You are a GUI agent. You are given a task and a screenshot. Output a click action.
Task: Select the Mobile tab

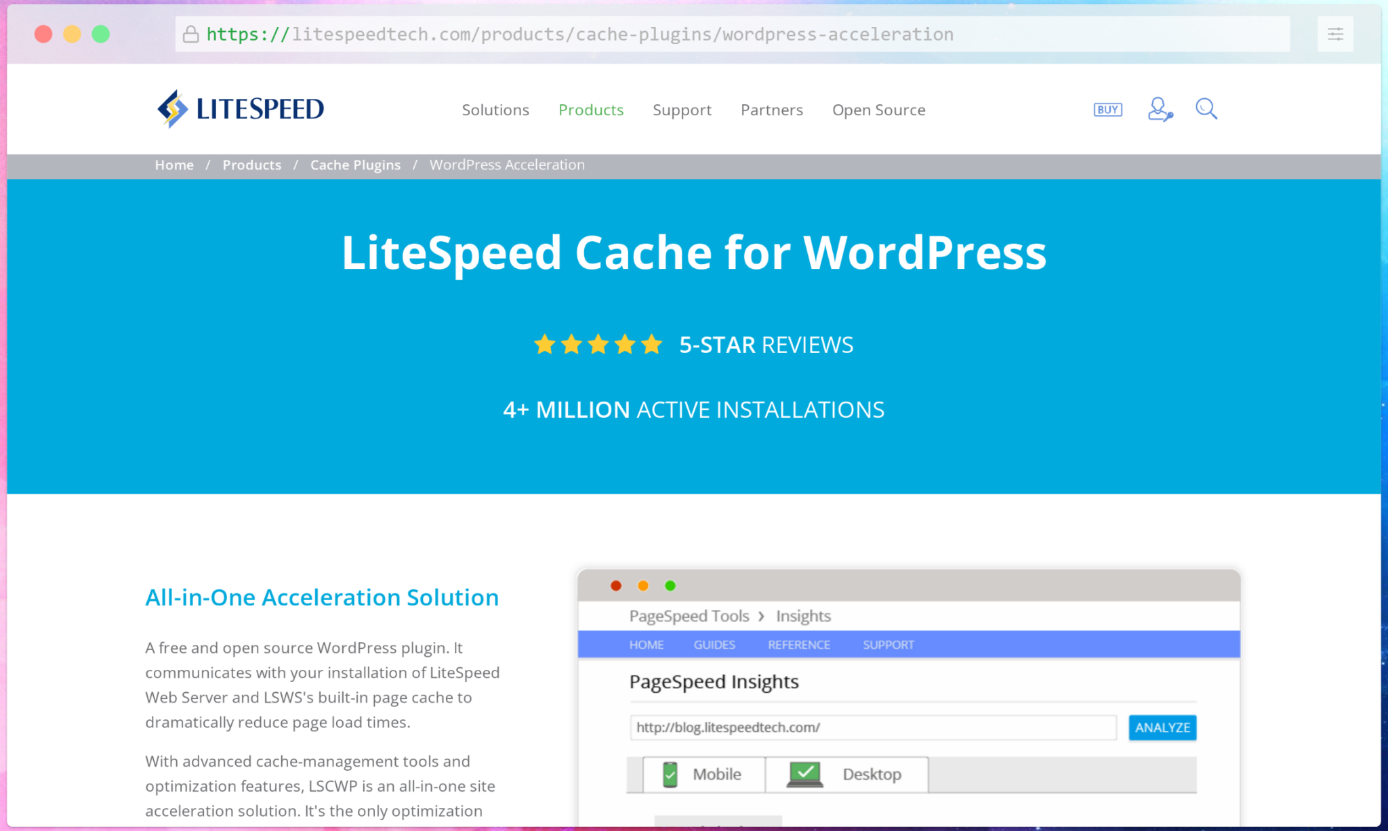(703, 774)
